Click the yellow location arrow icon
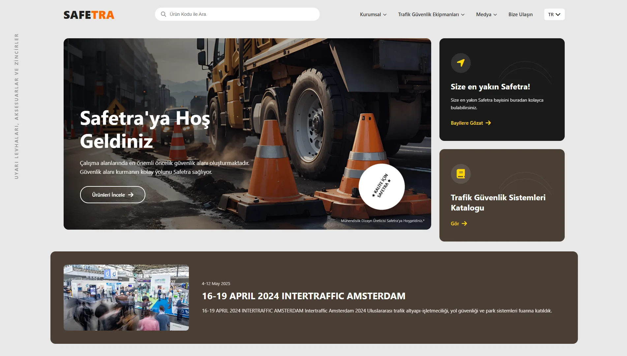The image size is (627, 356). [x=461, y=63]
